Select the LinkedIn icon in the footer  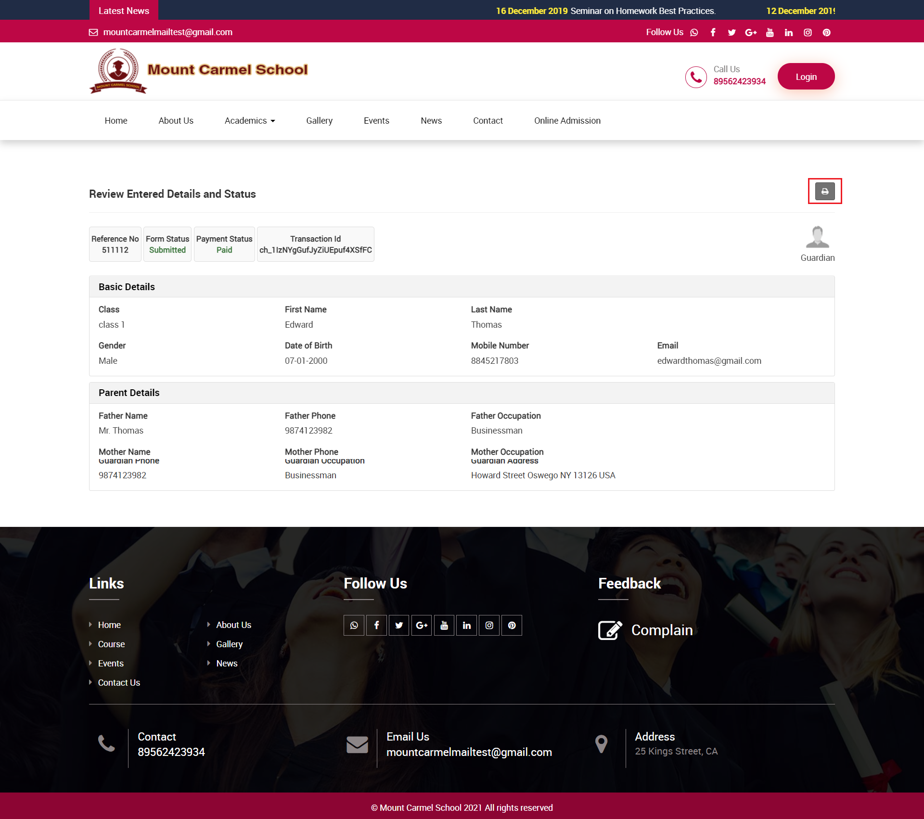pyautogui.click(x=466, y=625)
